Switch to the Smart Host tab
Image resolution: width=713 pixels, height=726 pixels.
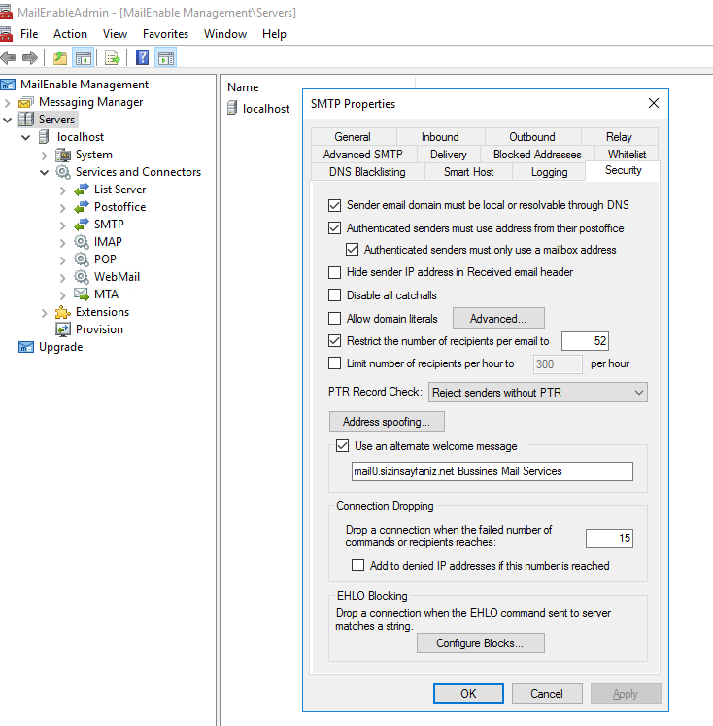coord(469,172)
